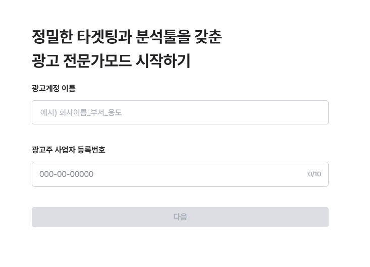Click the 예시) 회사이름_부서_용도 placeholder text
The height and width of the screenshot is (267, 370).
point(81,112)
